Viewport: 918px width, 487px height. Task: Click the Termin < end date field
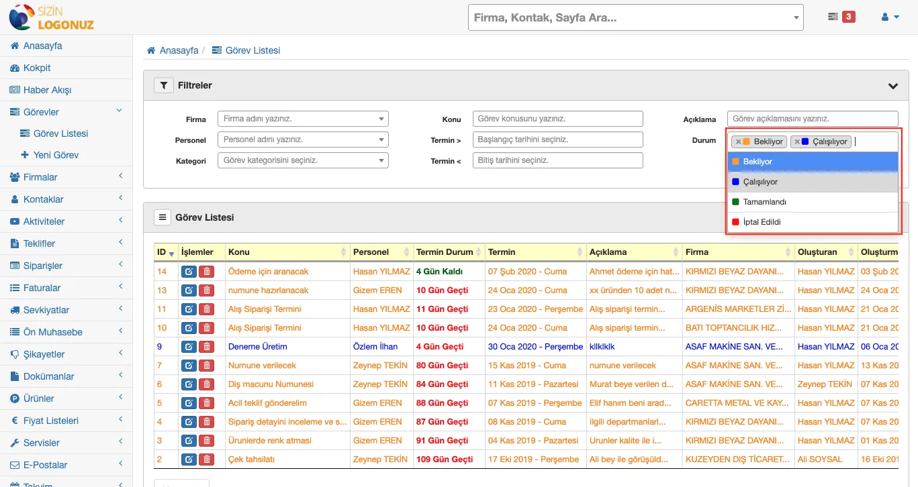(558, 160)
